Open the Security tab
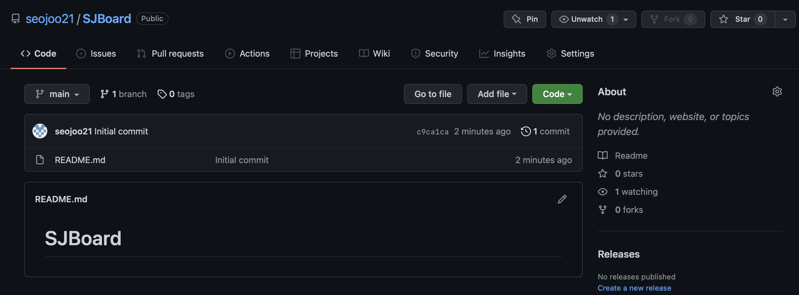The width and height of the screenshot is (799, 295). point(434,54)
